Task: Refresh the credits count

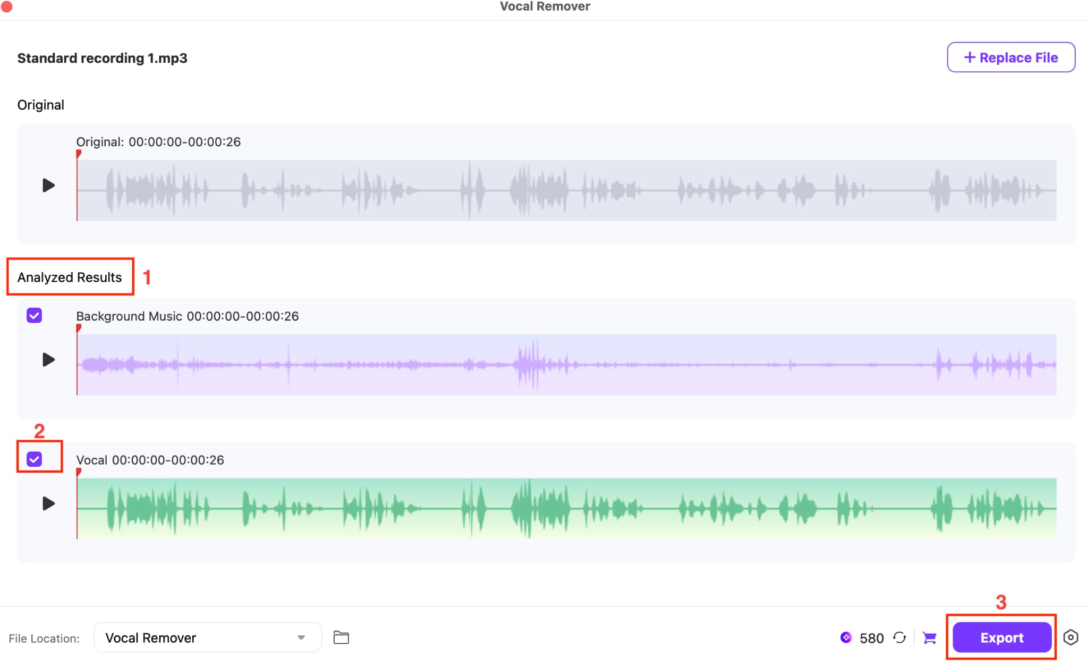Action: coord(899,637)
